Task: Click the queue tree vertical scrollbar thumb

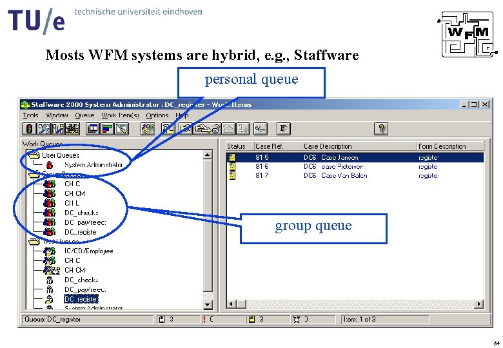Action: (208, 226)
